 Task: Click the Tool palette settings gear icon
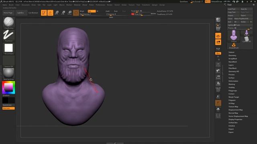[x=254, y=5]
